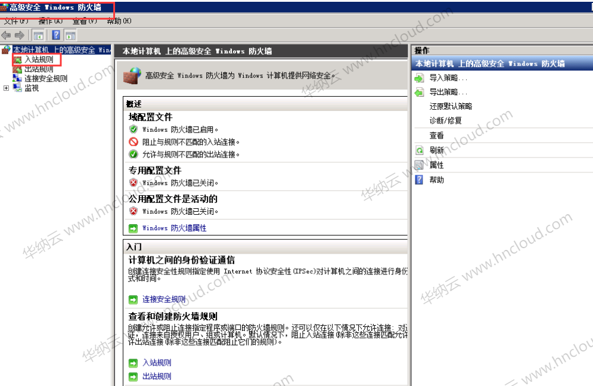593x386 pixels.
Task: Click the blue Help toolbar icon
Action: (x=56, y=35)
